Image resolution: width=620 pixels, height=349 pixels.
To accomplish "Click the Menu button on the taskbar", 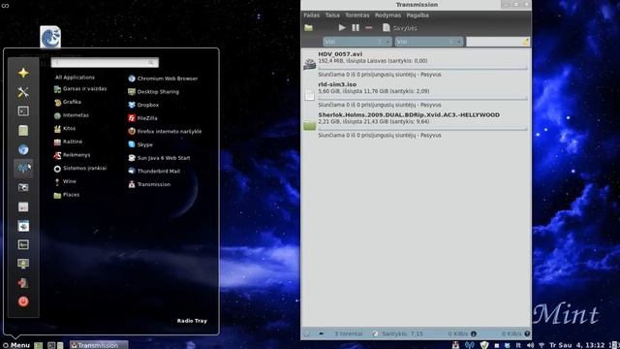I will pos(16,345).
